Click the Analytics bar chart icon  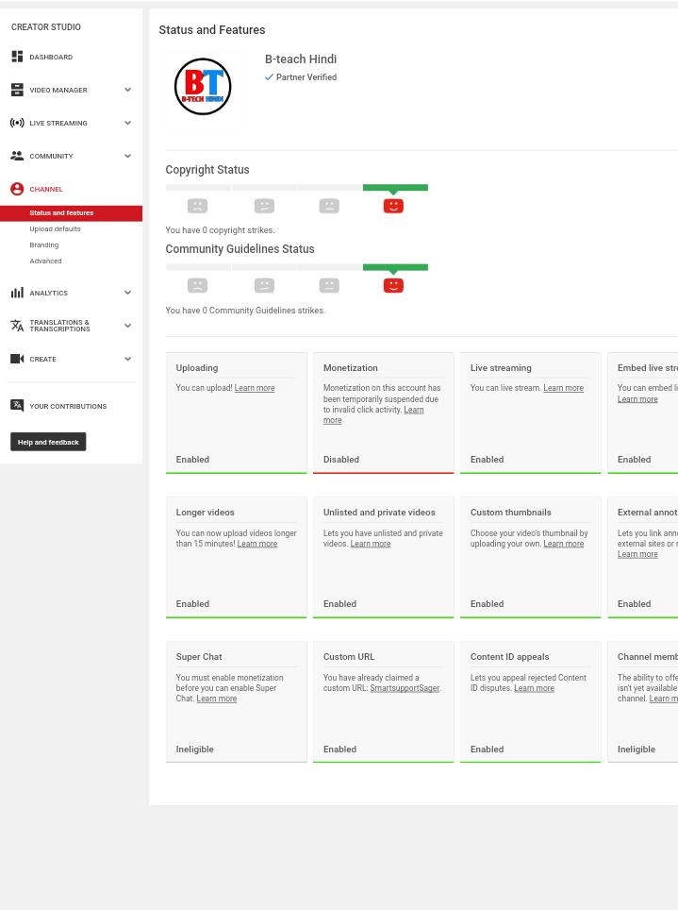tap(17, 293)
